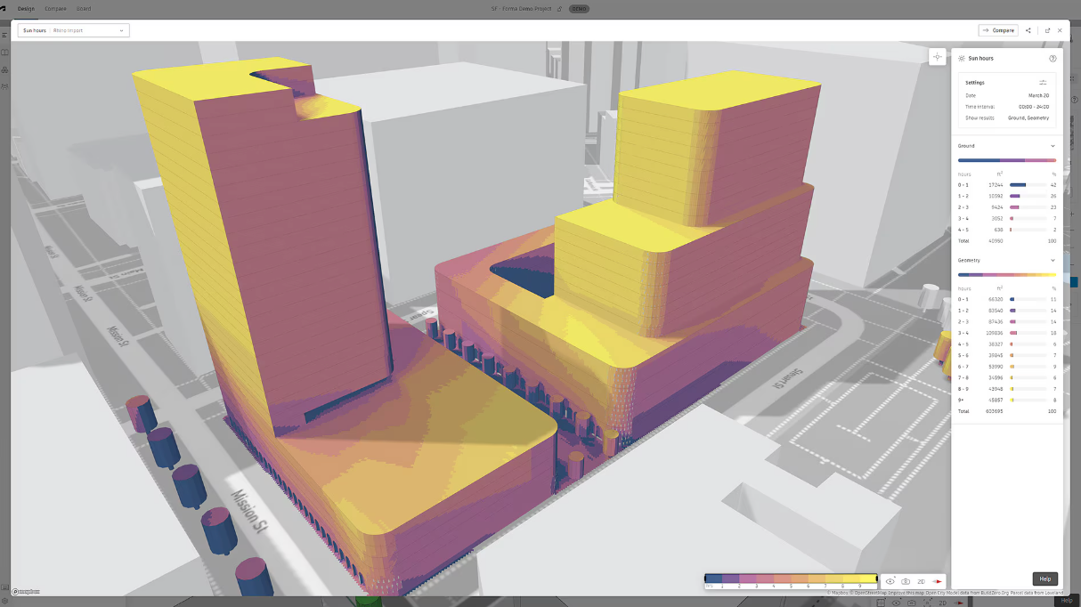The image size is (1081, 607).
Task: Switch to the Board tab
Action: coord(83,9)
